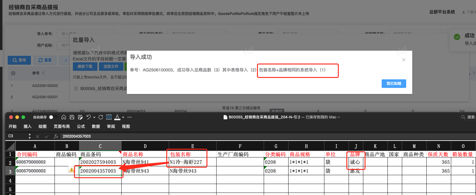The width and height of the screenshot is (476, 195).
Task: Click the table settings gear icon
Action: click(13, 73)
